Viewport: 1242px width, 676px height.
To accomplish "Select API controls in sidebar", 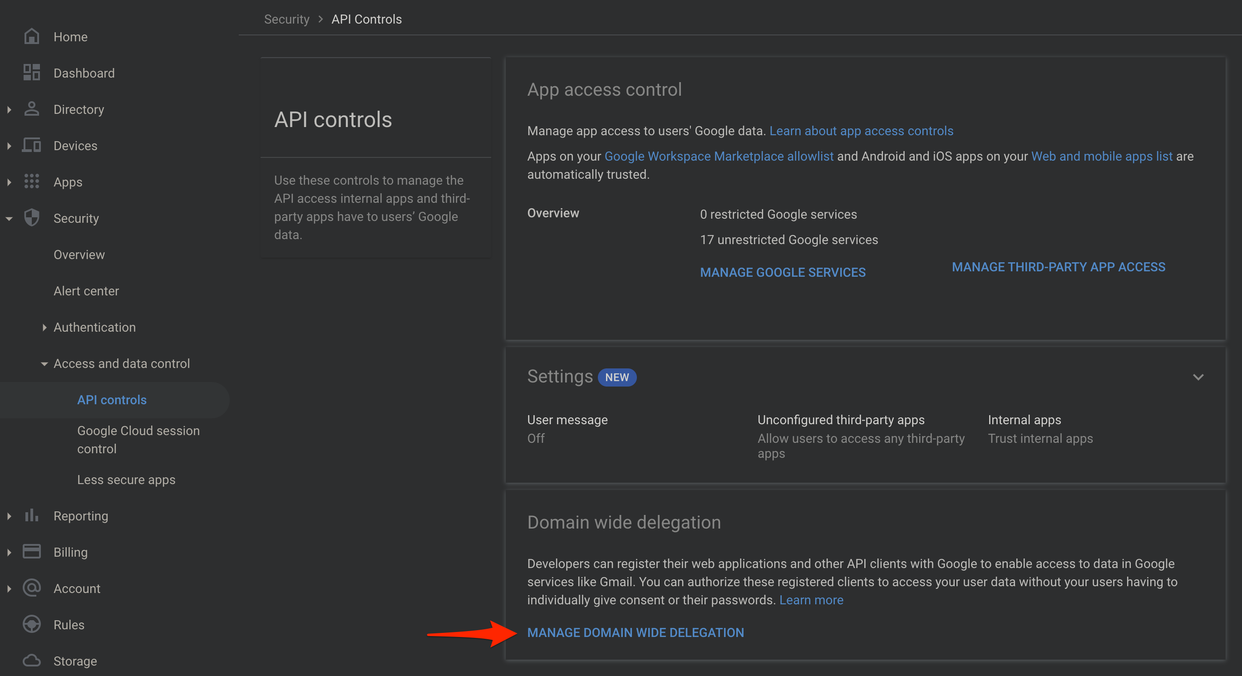I will [x=112, y=400].
